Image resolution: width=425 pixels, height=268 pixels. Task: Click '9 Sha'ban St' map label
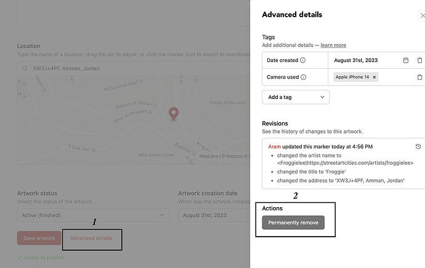pos(82,148)
